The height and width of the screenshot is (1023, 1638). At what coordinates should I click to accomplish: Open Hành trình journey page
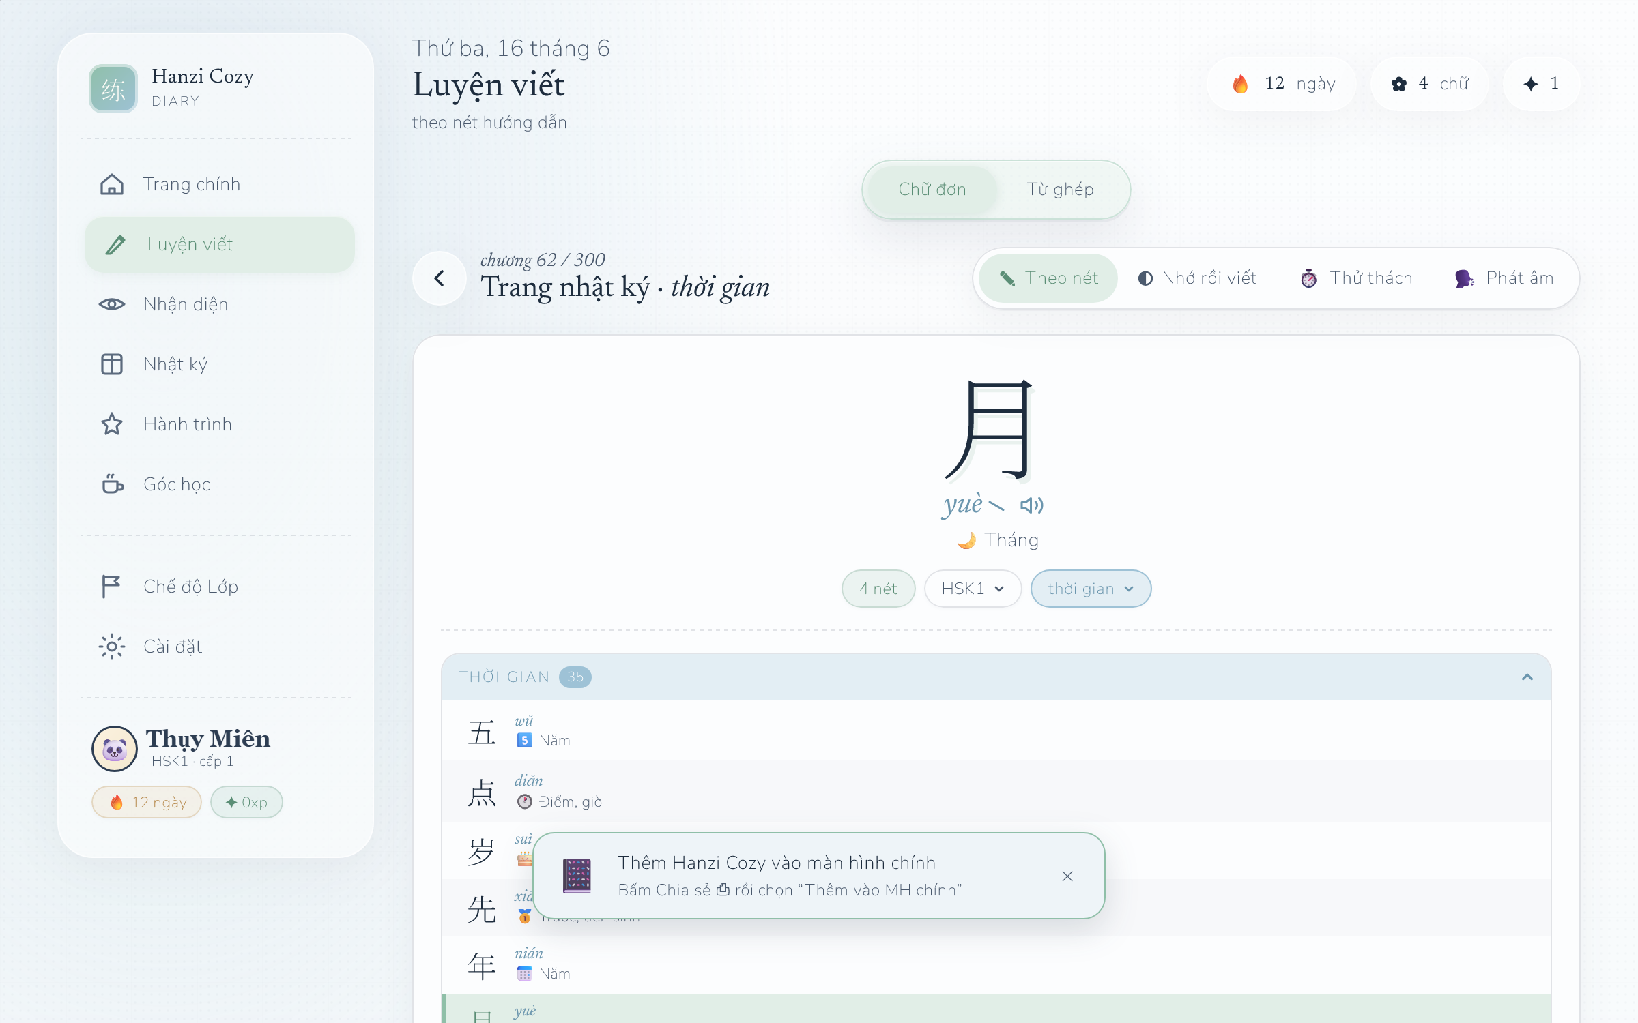(x=219, y=424)
